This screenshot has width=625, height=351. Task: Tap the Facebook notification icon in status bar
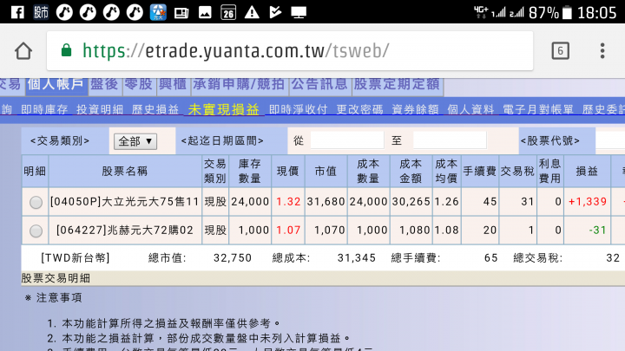coord(17,12)
